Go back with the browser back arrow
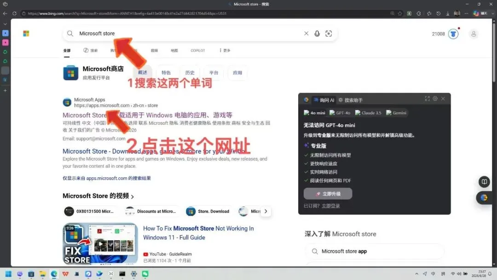 pos(5,13)
